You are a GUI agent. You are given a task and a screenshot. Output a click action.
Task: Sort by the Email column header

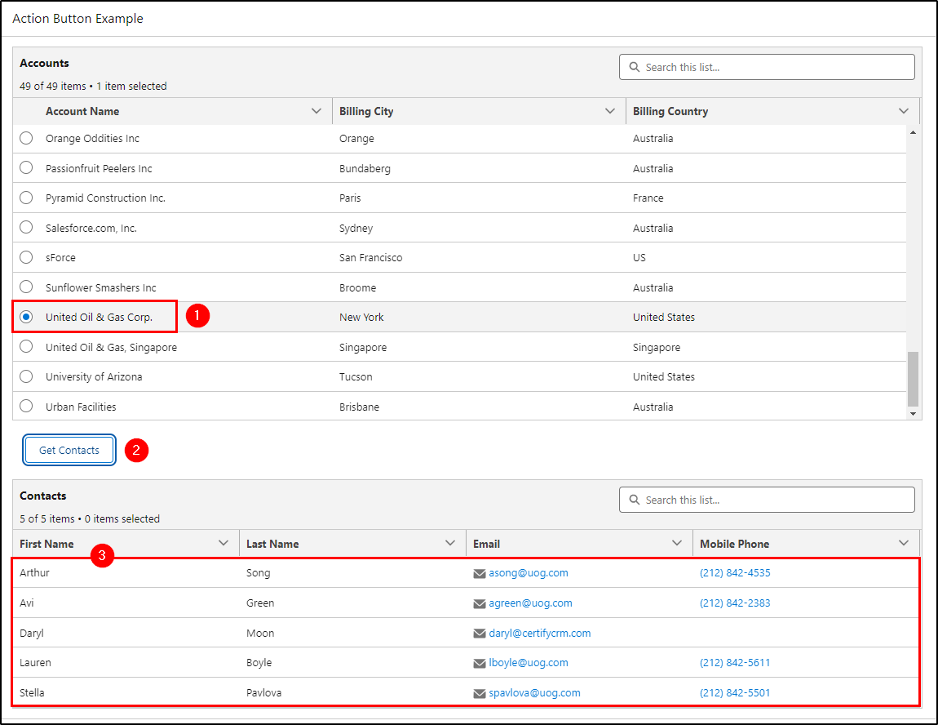point(486,544)
